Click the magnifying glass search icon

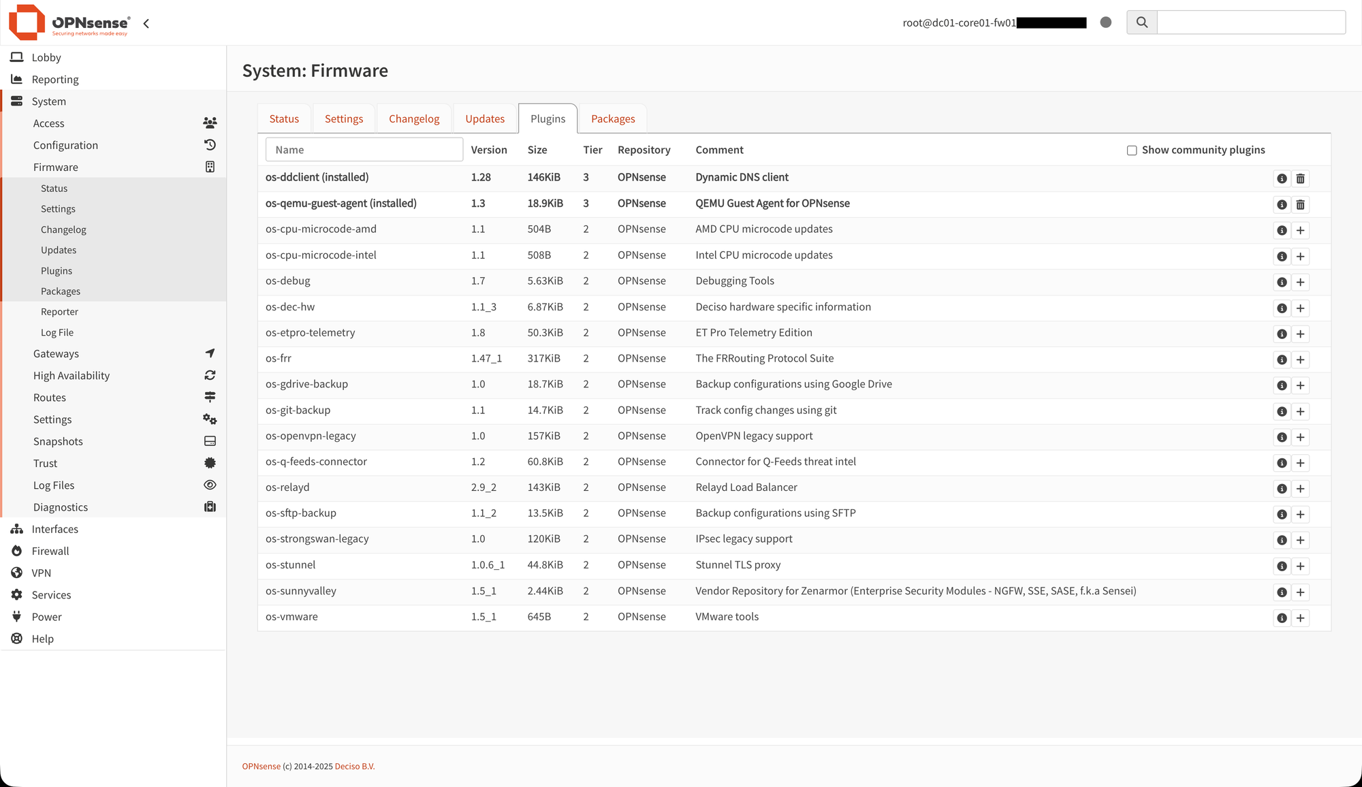click(x=1142, y=22)
